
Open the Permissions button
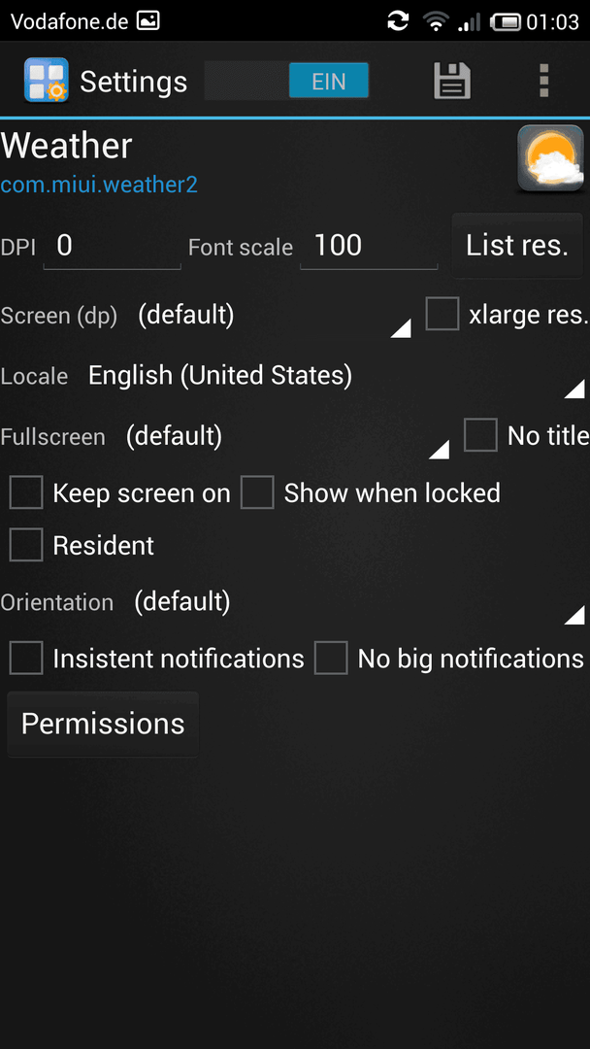tap(103, 724)
